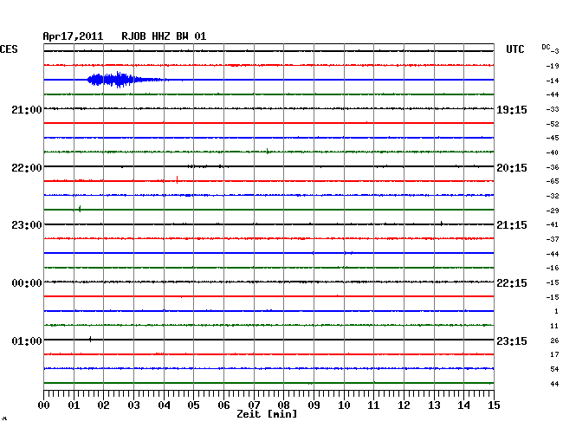563x428 pixels.
Task: Click the 04 minute axis label
Action: 164,405
